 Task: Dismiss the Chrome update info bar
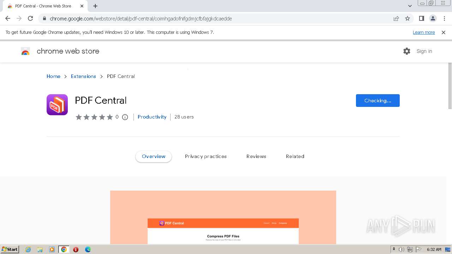(x=444, y=32)
